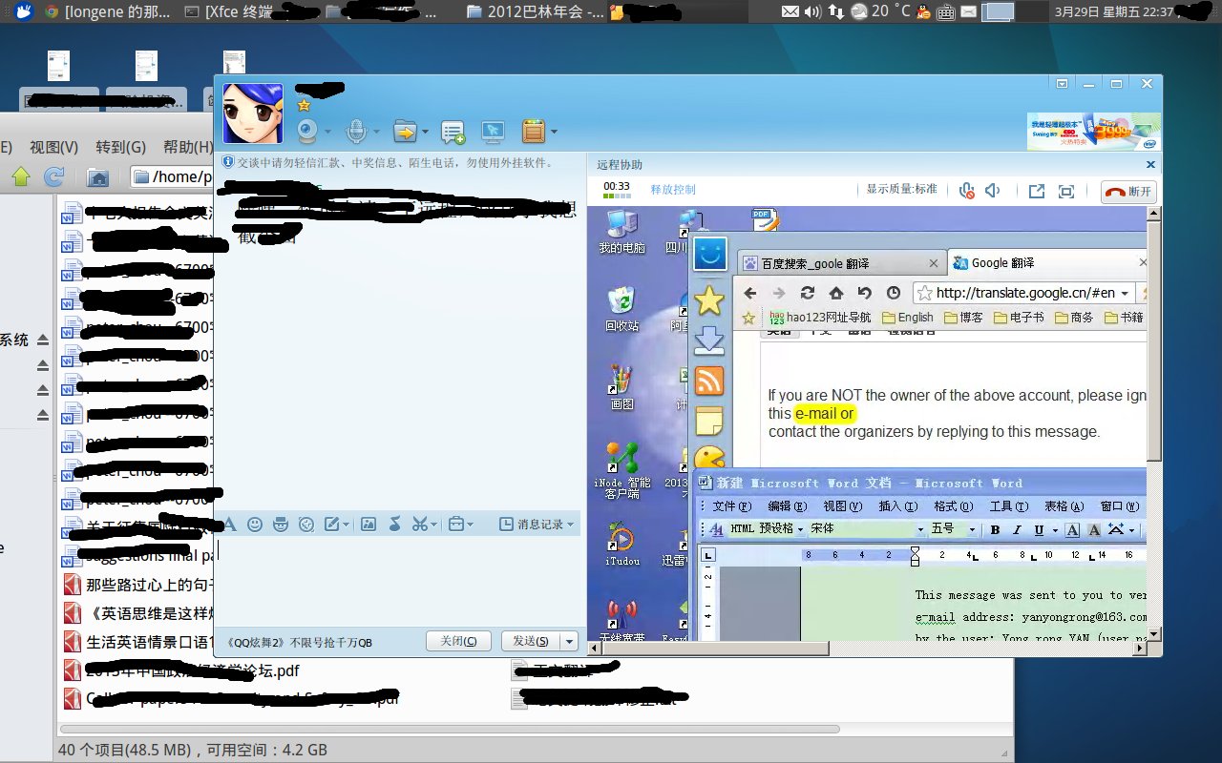Open the 视图(V) menu in file manager
This screenshot has height=763, width=1222.
tap(53, 147)
